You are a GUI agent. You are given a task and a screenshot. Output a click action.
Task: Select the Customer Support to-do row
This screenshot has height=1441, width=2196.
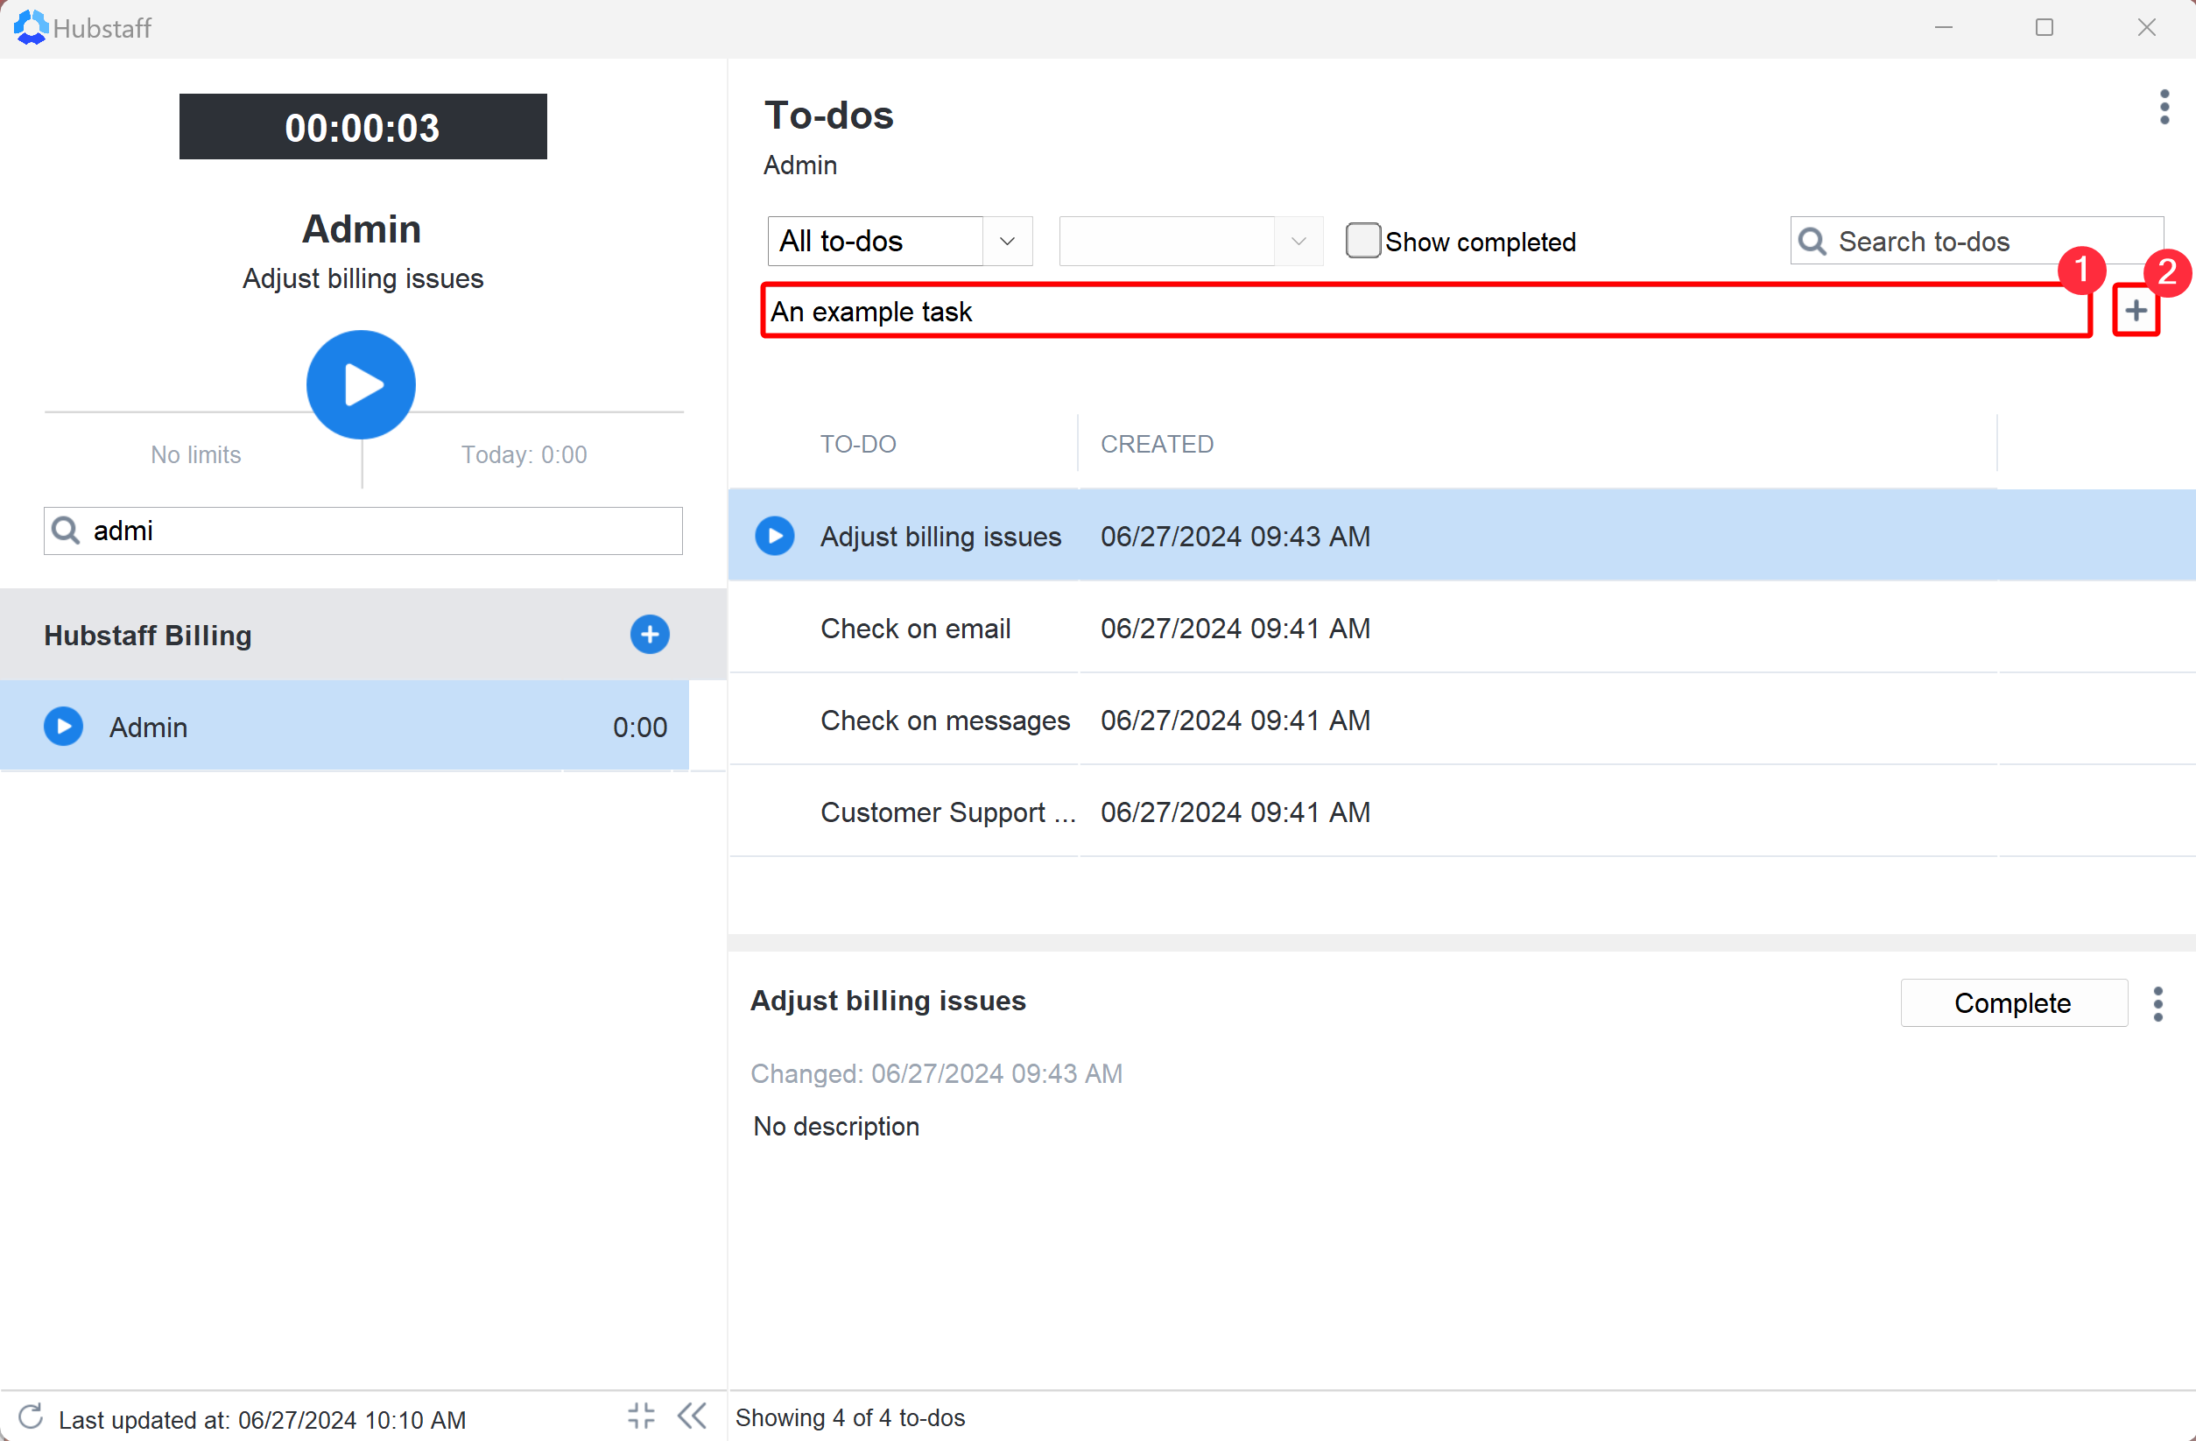[x=1461, y=812]
